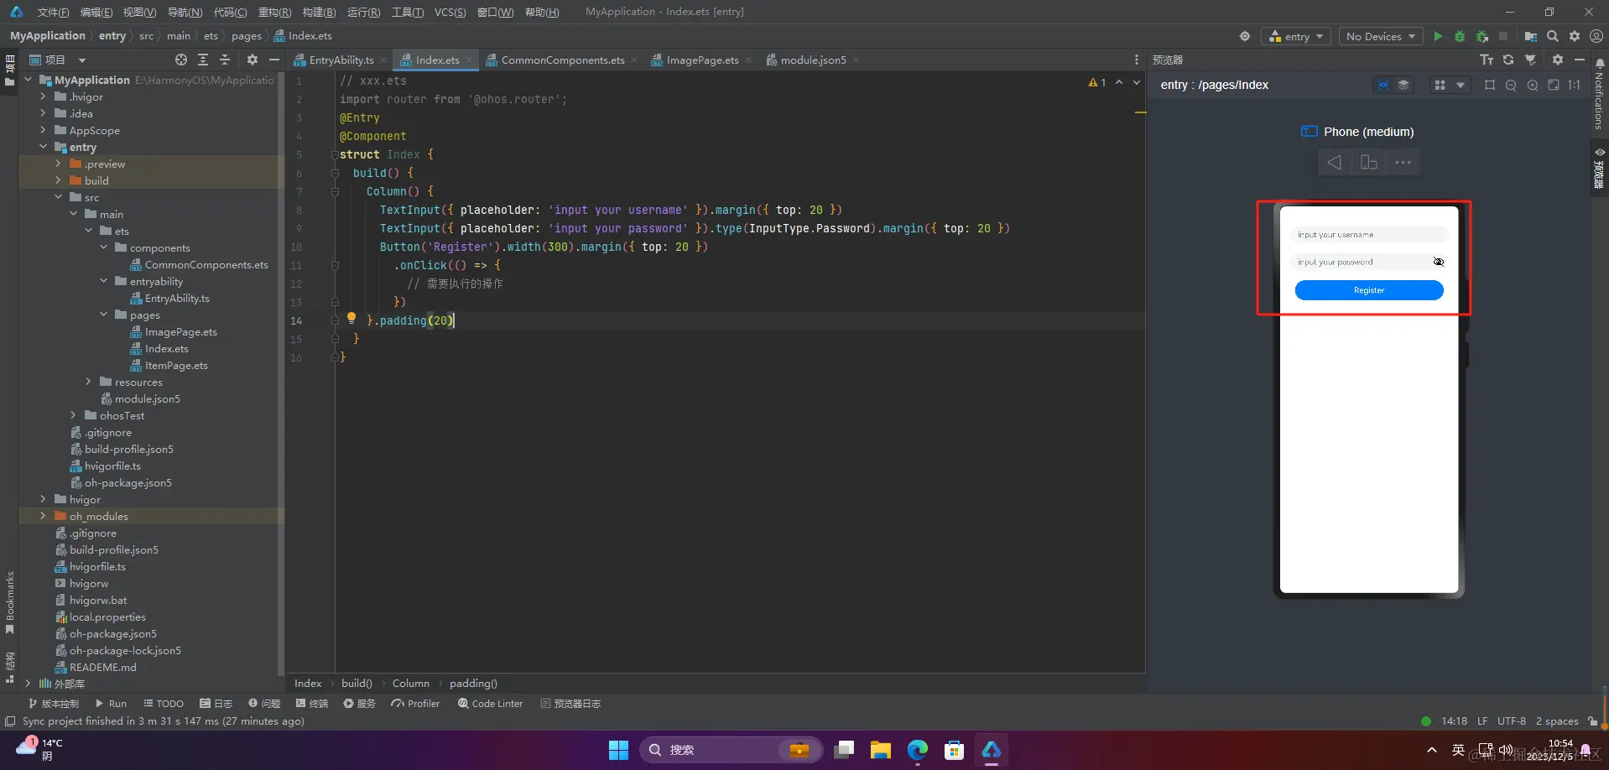
Task: Toggle the previewer side tab with eye icon
Action: [1599, 168]
